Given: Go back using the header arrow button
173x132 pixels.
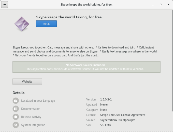Looking at the screenshot, I should 5,5.
